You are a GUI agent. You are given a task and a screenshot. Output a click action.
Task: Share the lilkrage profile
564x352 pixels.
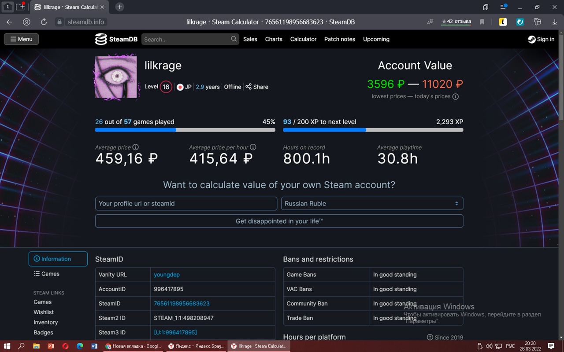pos(257,87)
